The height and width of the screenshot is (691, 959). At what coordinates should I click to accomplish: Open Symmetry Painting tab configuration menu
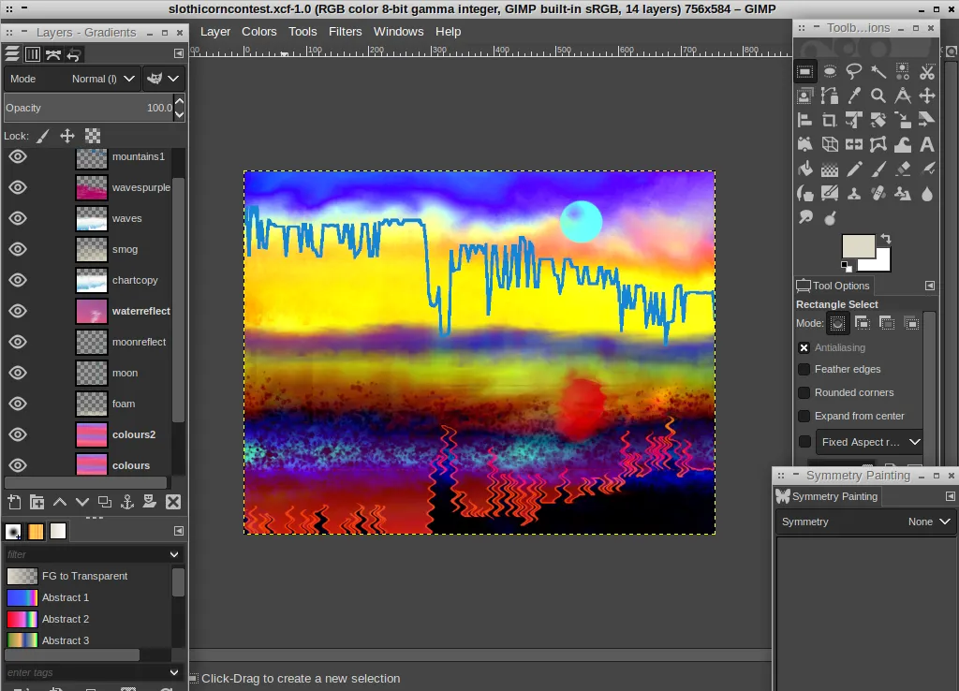pos(950,496)
